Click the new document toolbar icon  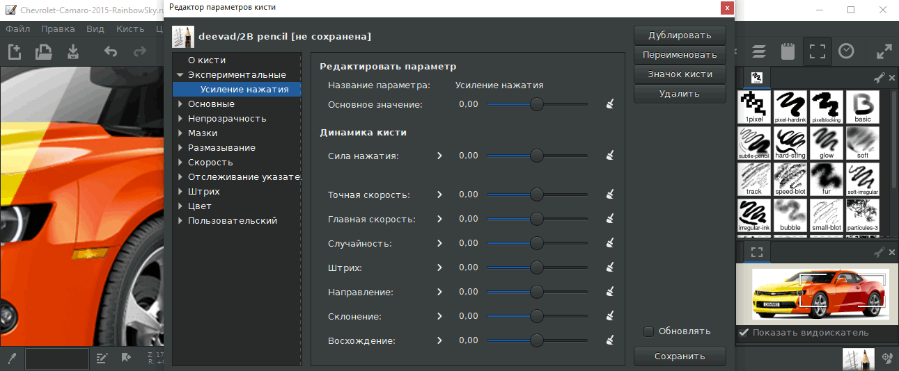pos(15,51)
